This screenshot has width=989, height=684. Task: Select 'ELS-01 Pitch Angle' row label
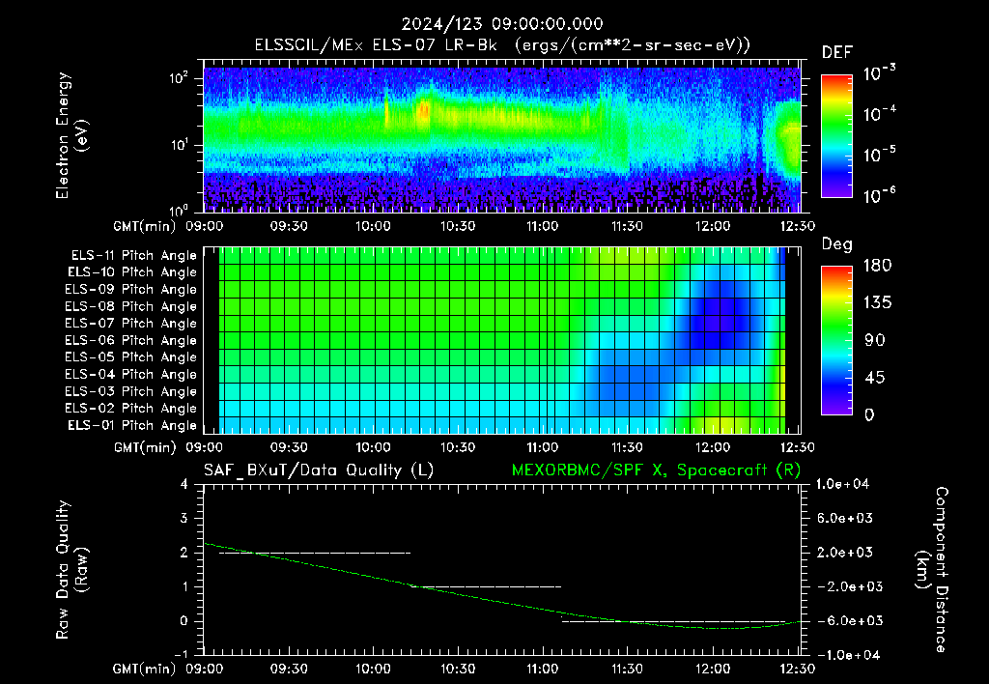click(132, 425)
